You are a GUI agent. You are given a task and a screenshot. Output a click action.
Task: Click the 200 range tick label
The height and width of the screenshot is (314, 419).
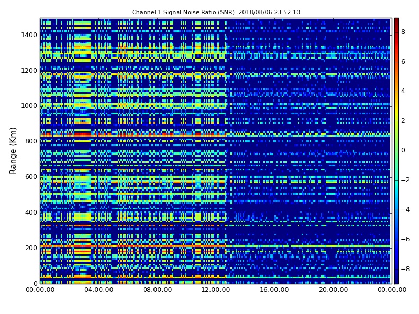[31, 248]
